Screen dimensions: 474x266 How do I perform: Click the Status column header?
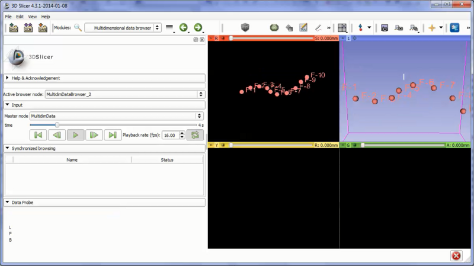(x=167, y=160)
